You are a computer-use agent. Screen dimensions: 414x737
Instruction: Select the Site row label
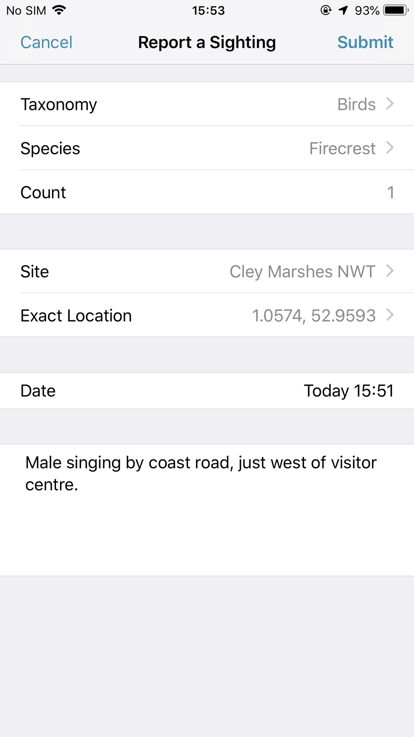[35, 272]
